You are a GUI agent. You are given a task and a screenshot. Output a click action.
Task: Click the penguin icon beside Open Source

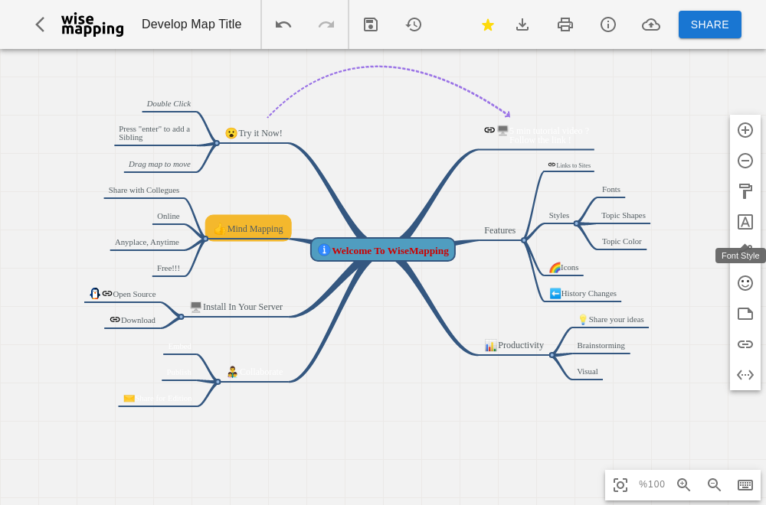point(95,293)
